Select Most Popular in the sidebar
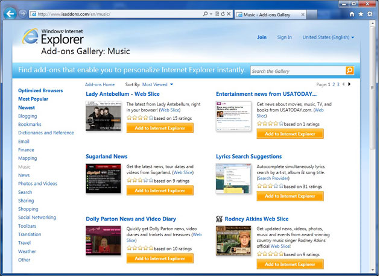The height and width of the screenshot is (276, 380). click(33, 99)
